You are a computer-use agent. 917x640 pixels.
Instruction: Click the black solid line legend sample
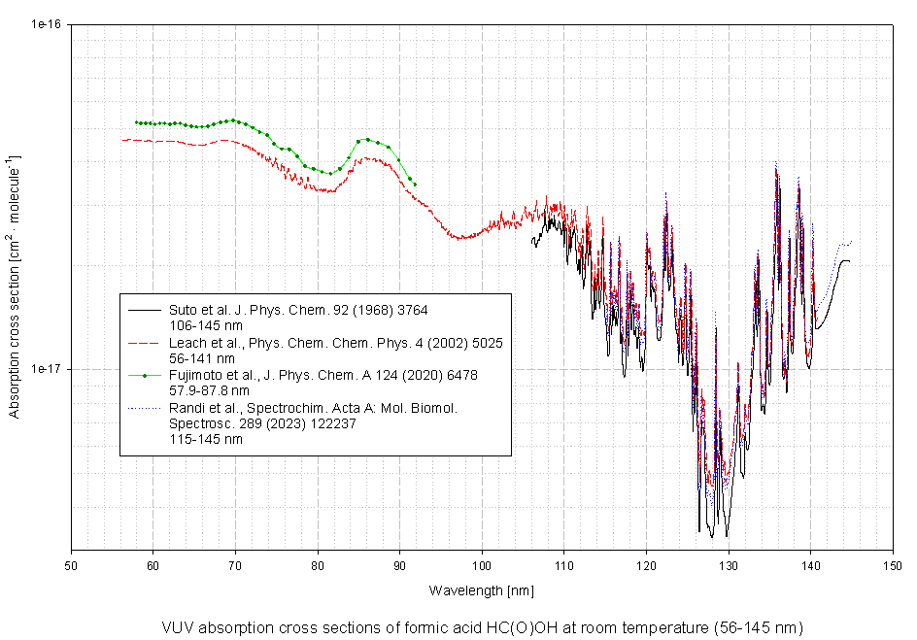[x=143, y=310]
